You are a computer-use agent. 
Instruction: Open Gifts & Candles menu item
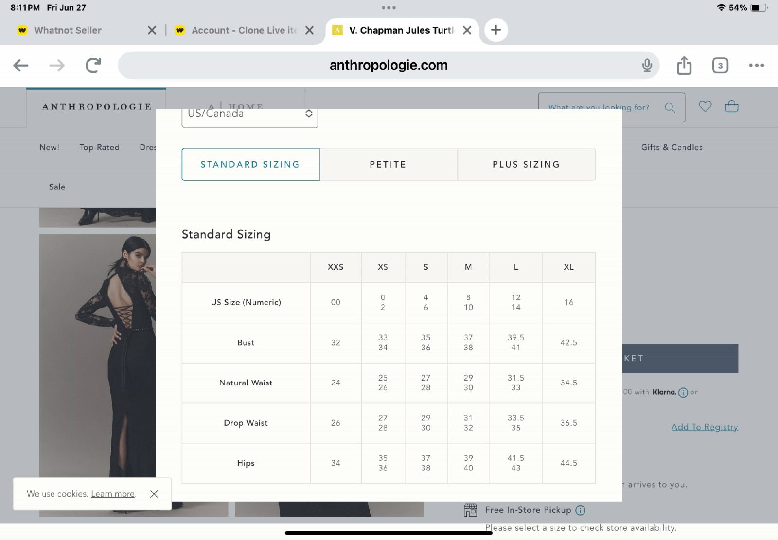672,147
